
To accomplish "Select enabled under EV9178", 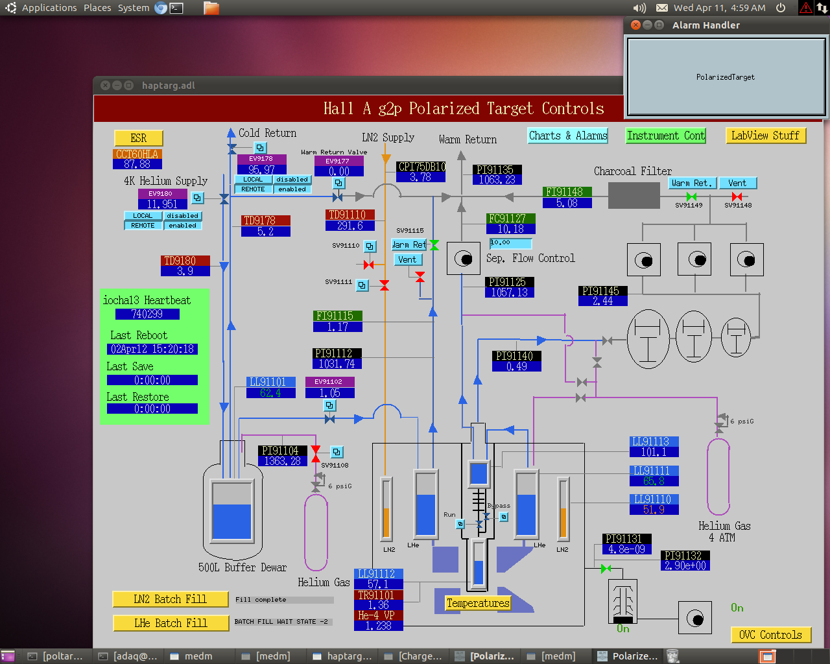I will click(292, 189).
